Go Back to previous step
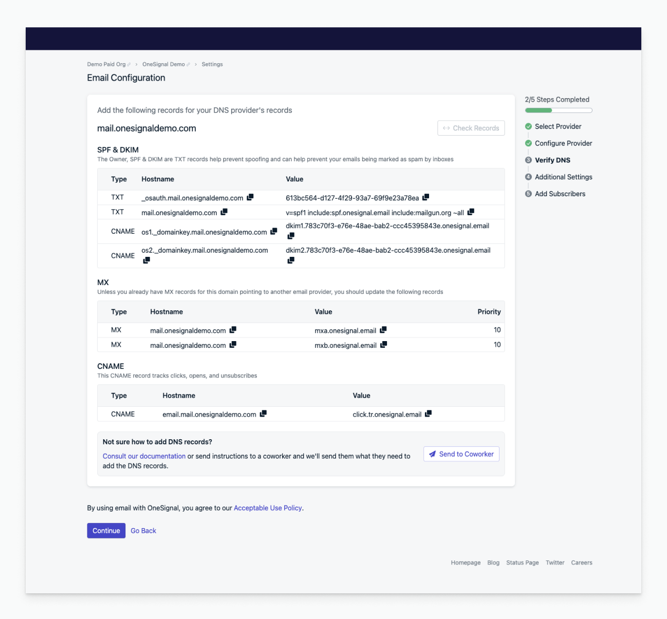 (x=143, y=531)
